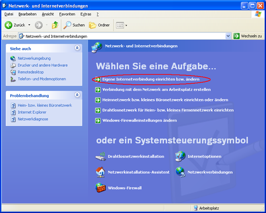Click the Drahtlosnetzwerkinstallation wireless adapter icon
The height and width of the screenshot is (213, 266).
tap(100, 157)
